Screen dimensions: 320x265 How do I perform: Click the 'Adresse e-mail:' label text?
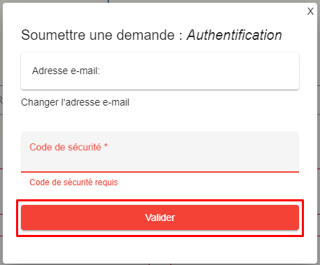66,71
